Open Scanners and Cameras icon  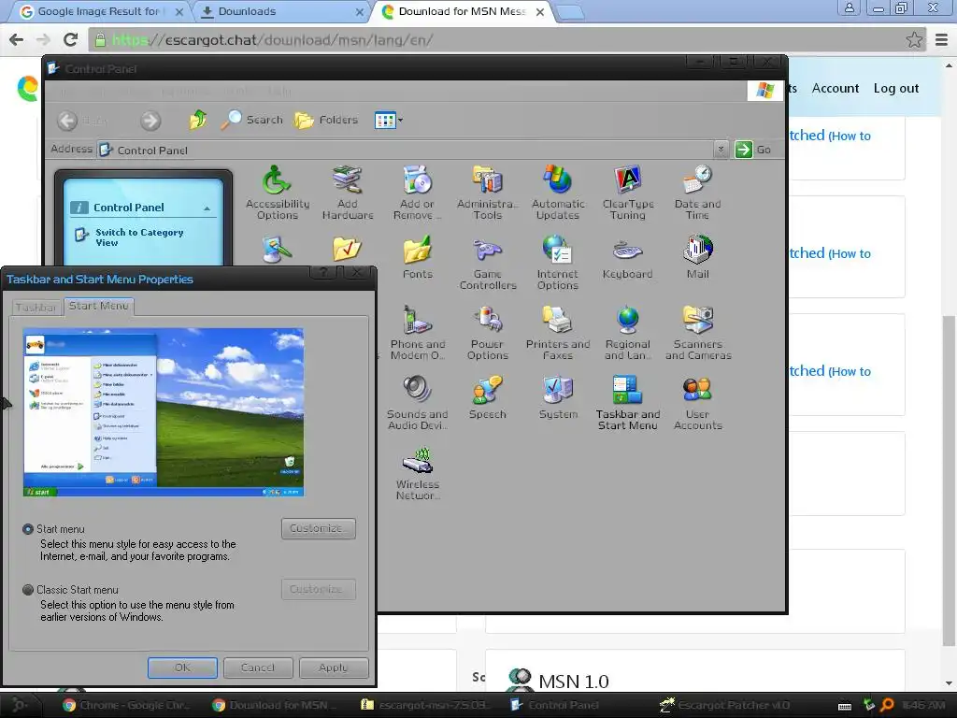click(697, 333)
